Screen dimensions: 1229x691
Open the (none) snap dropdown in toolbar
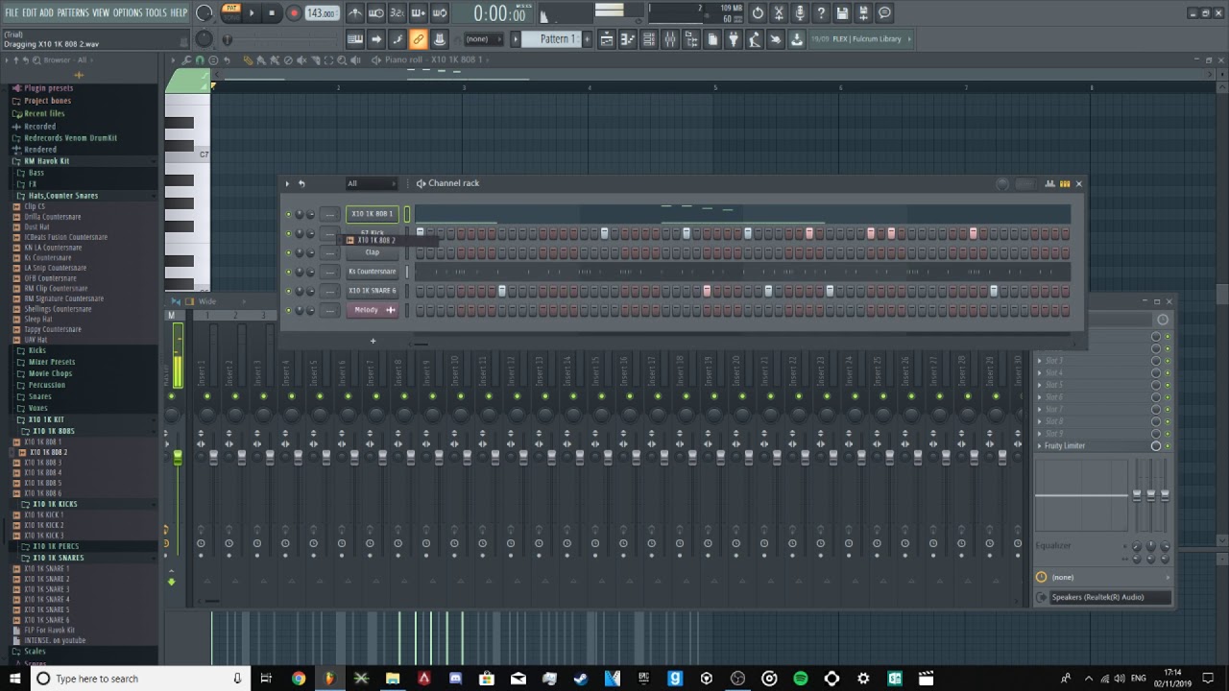pos(485,39)
